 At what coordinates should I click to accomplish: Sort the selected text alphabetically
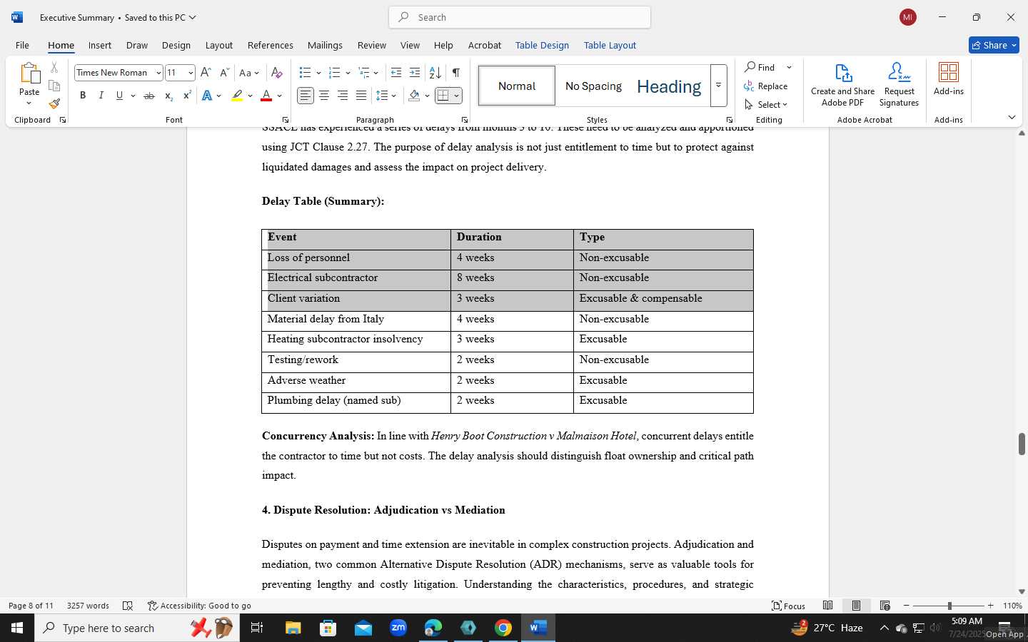(435, 73)
